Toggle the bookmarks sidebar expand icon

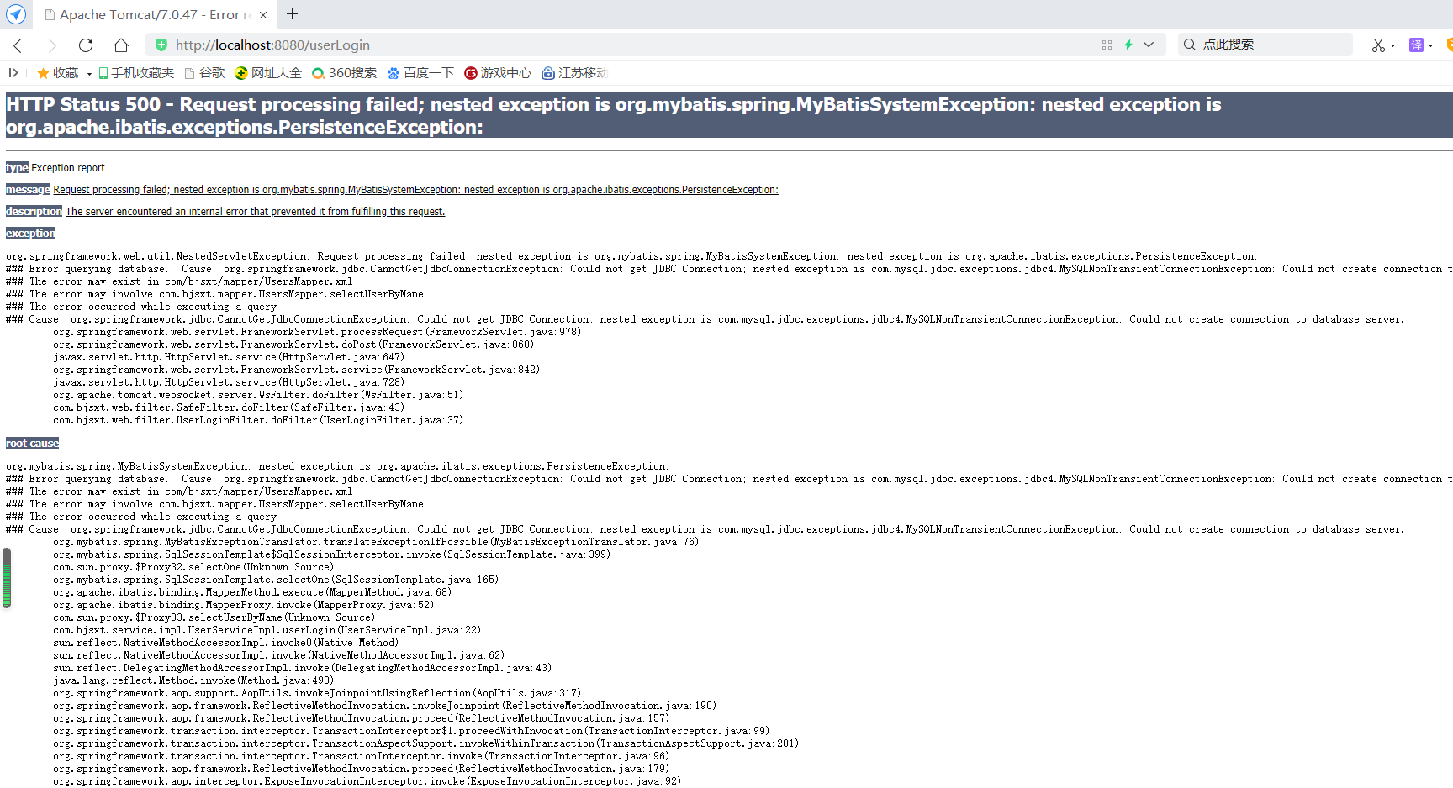pyautogui.click(x=13, y=73)
